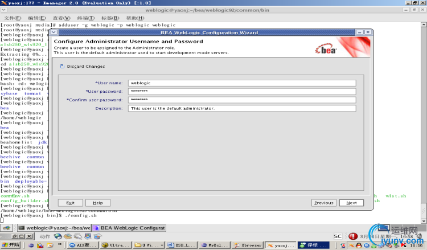The height and width of the screenshot is (250, 427).
Task: Open the 文件(F) terminal menu
Action: tap(13, 18)
